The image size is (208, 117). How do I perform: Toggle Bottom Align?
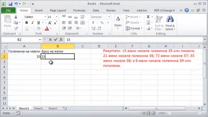[x=76, y=17]
